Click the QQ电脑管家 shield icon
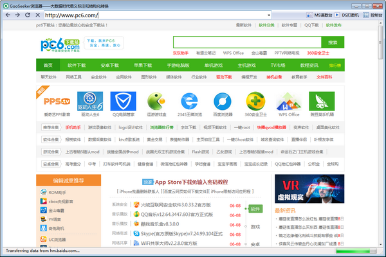386x257 pixels. coord(122,102)
